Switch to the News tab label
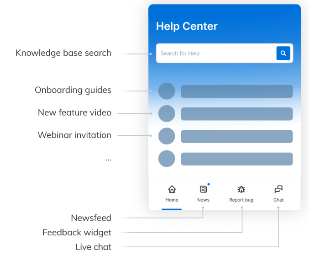 pyautogui.click(x=204, y=200)
